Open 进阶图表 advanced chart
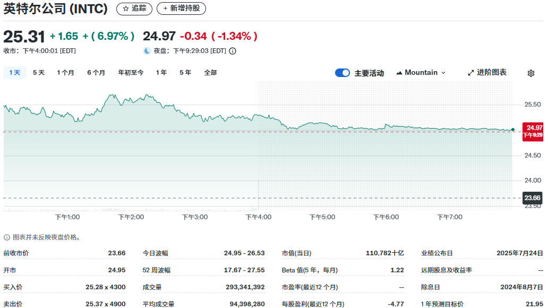 pyautogui.click(x=487, y=72)
